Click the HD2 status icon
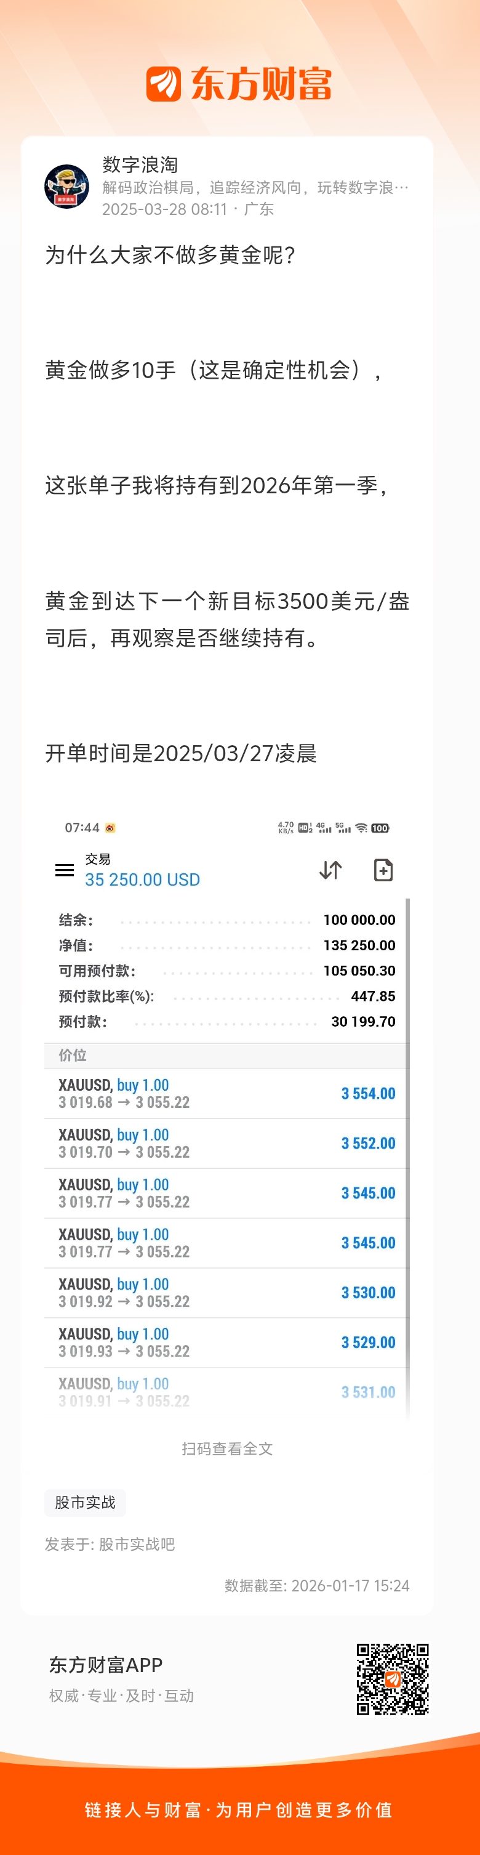The height and width of the screenshot is (1855, 480). coord(305,828)
